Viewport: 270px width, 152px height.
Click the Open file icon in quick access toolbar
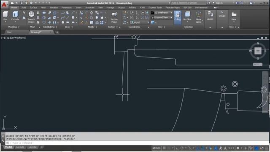coord(17,3)
